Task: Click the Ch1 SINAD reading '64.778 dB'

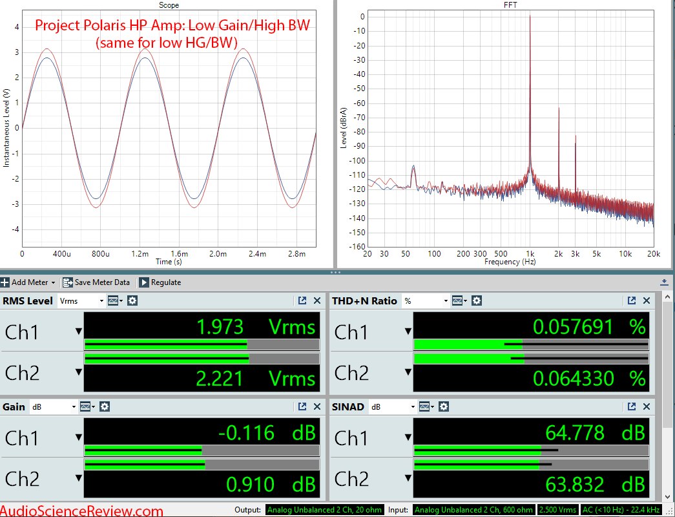Action: point(596,433)
